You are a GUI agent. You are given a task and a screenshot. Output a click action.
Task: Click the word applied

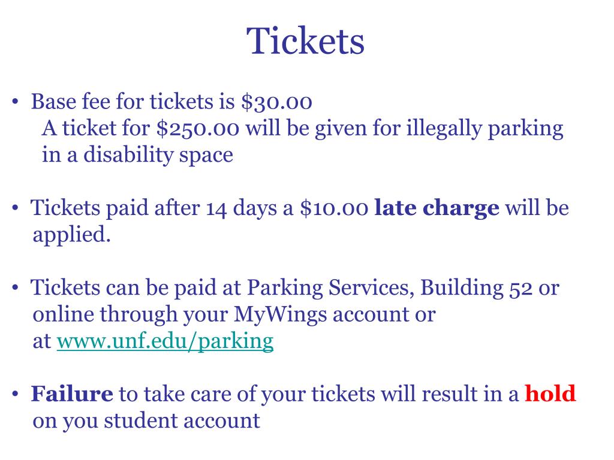[72, 235]
